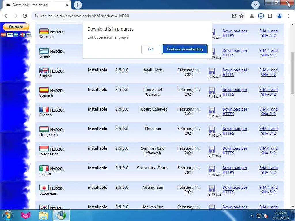This screenshot has width=295, height=221.
Task: Reload the page with refresh icon
Action: tap(25, 16)
